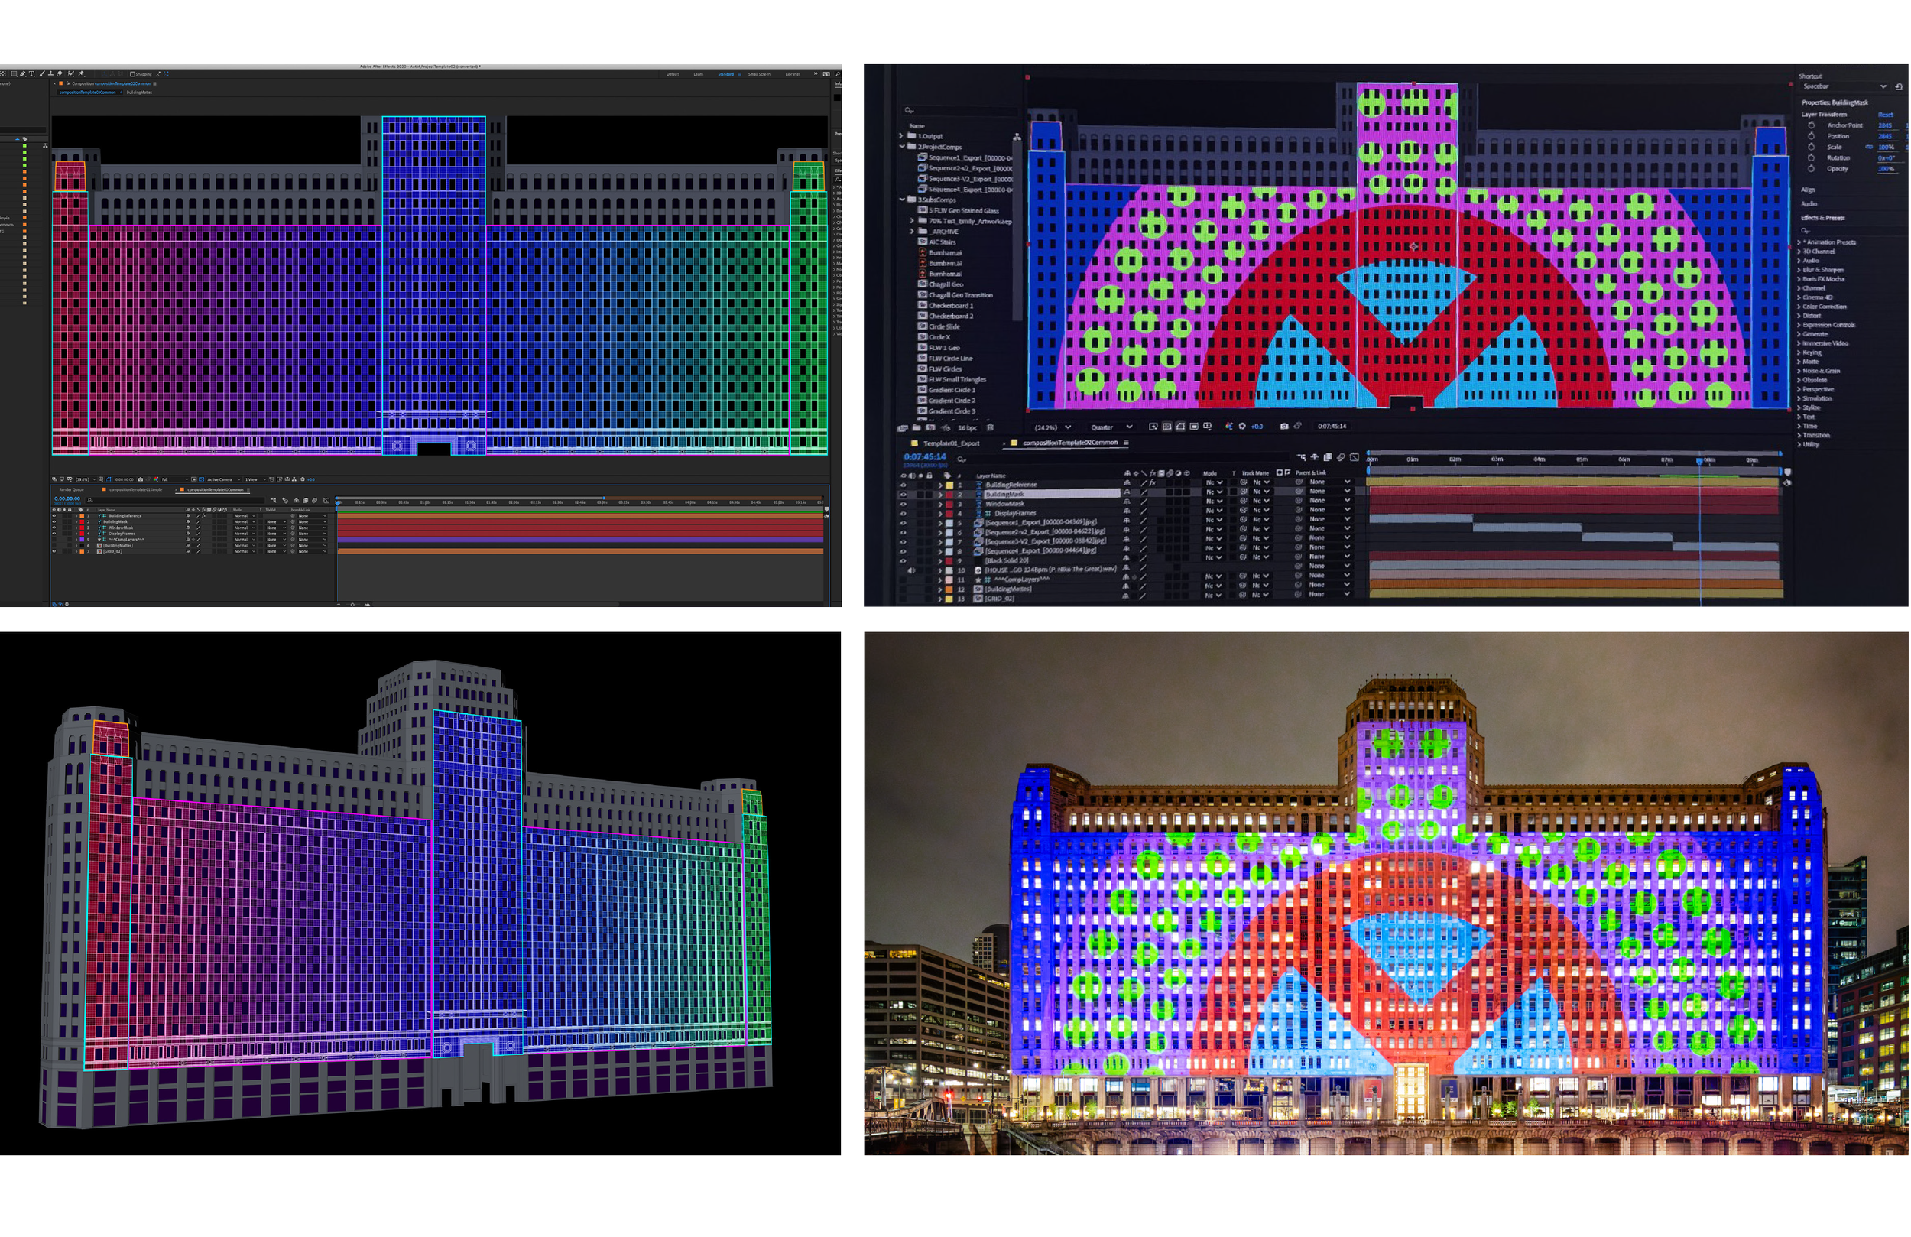Hide the WindowMask layer with its eye icon
This screenshot has width=1911, height=1237.
coord(903,504)
